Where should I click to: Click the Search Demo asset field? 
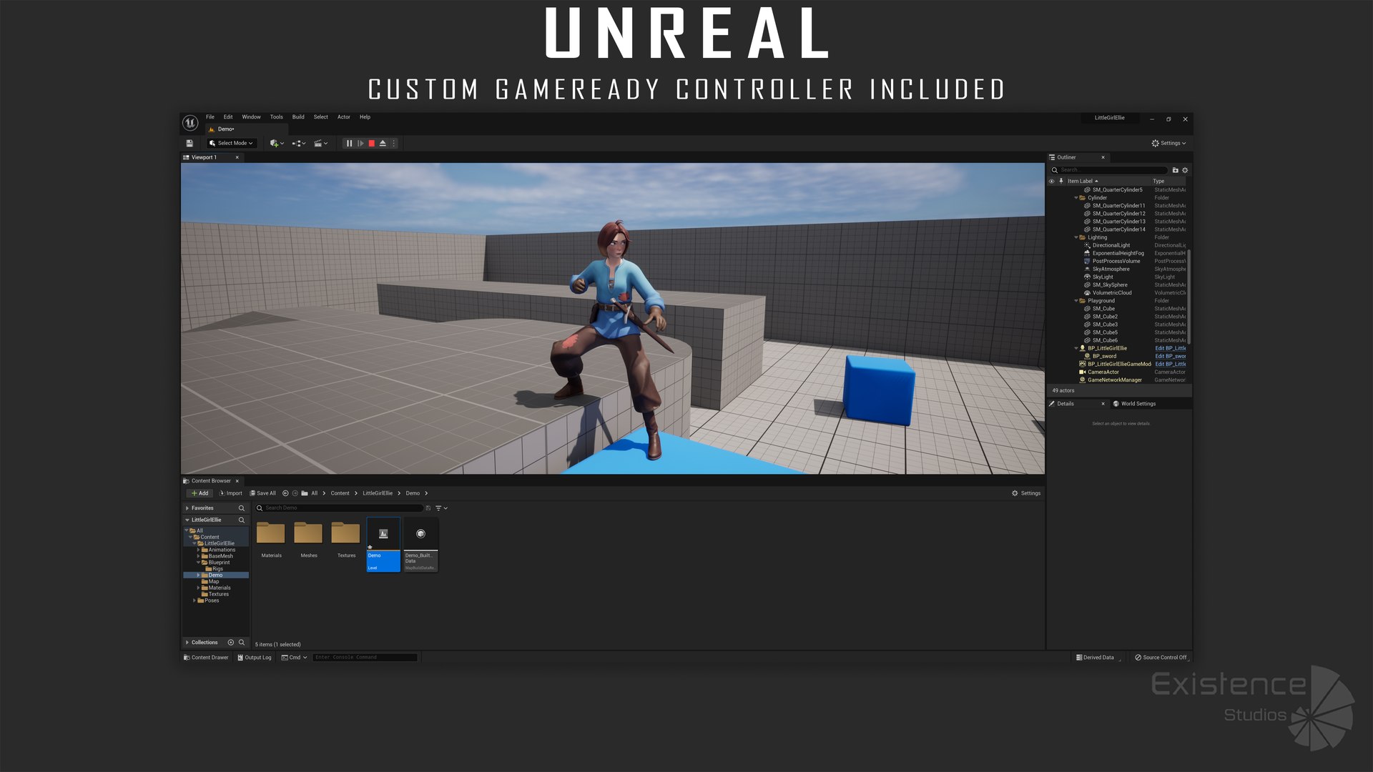pos(339,508)
